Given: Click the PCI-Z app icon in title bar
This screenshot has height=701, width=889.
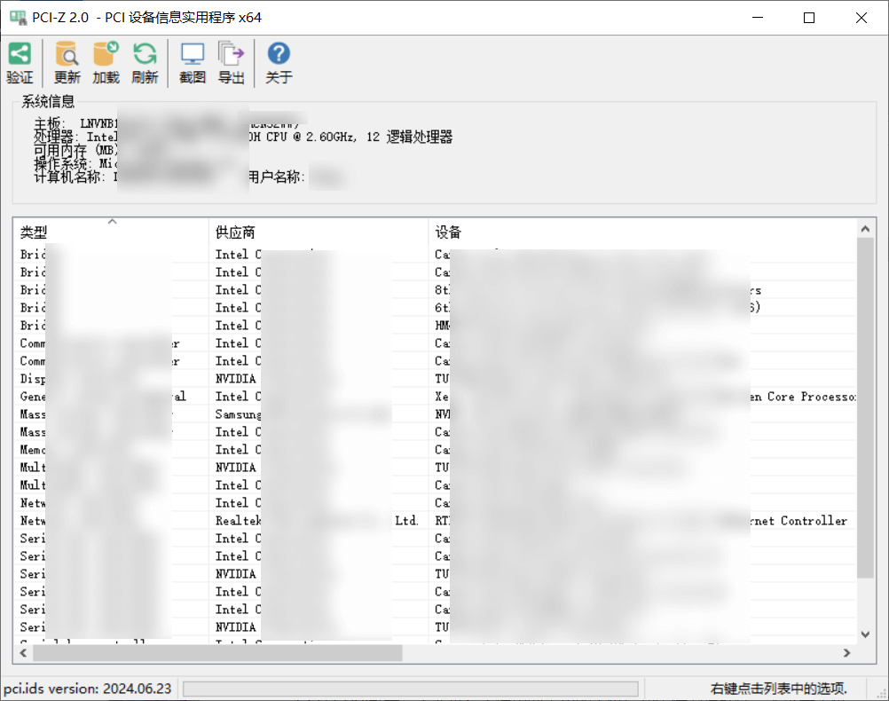Looking at the screenshot, I should click(18, 18).
